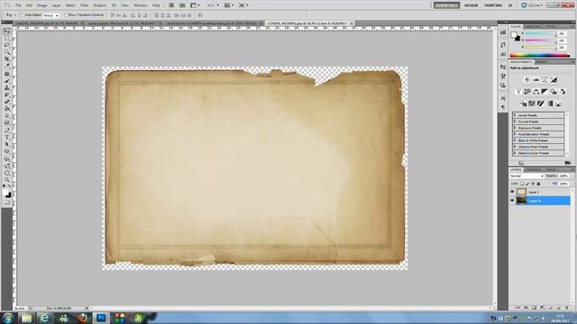This screenshot has height=324, width=577.
Task: Toggle lock position in Layers panel
Action: (533, 184)
